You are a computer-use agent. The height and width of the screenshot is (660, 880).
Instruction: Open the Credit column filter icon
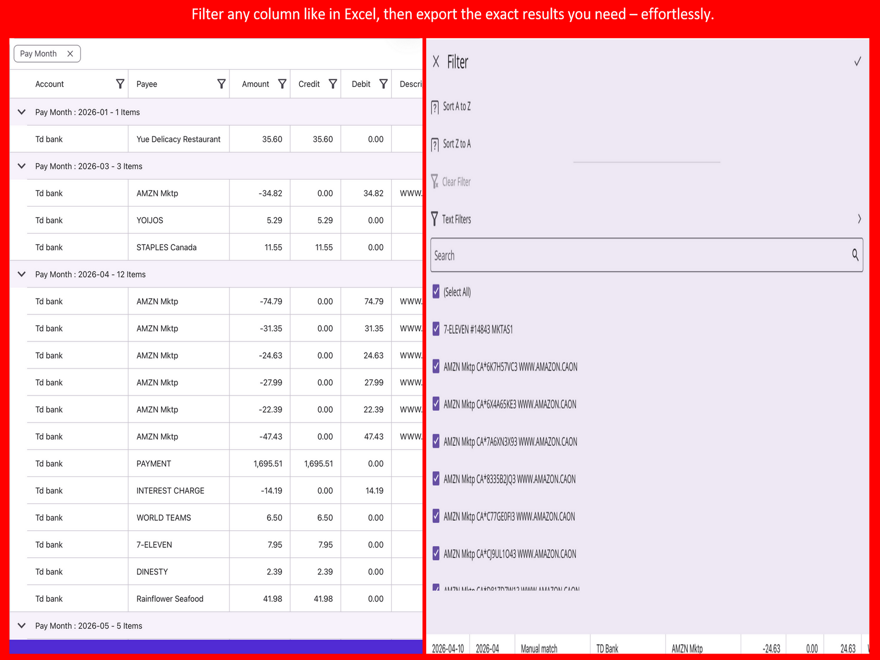coord(333,83)
